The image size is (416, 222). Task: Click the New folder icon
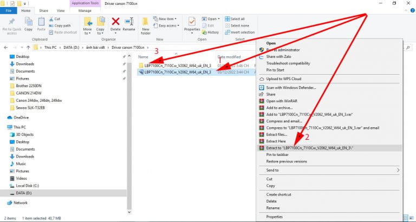146,23
